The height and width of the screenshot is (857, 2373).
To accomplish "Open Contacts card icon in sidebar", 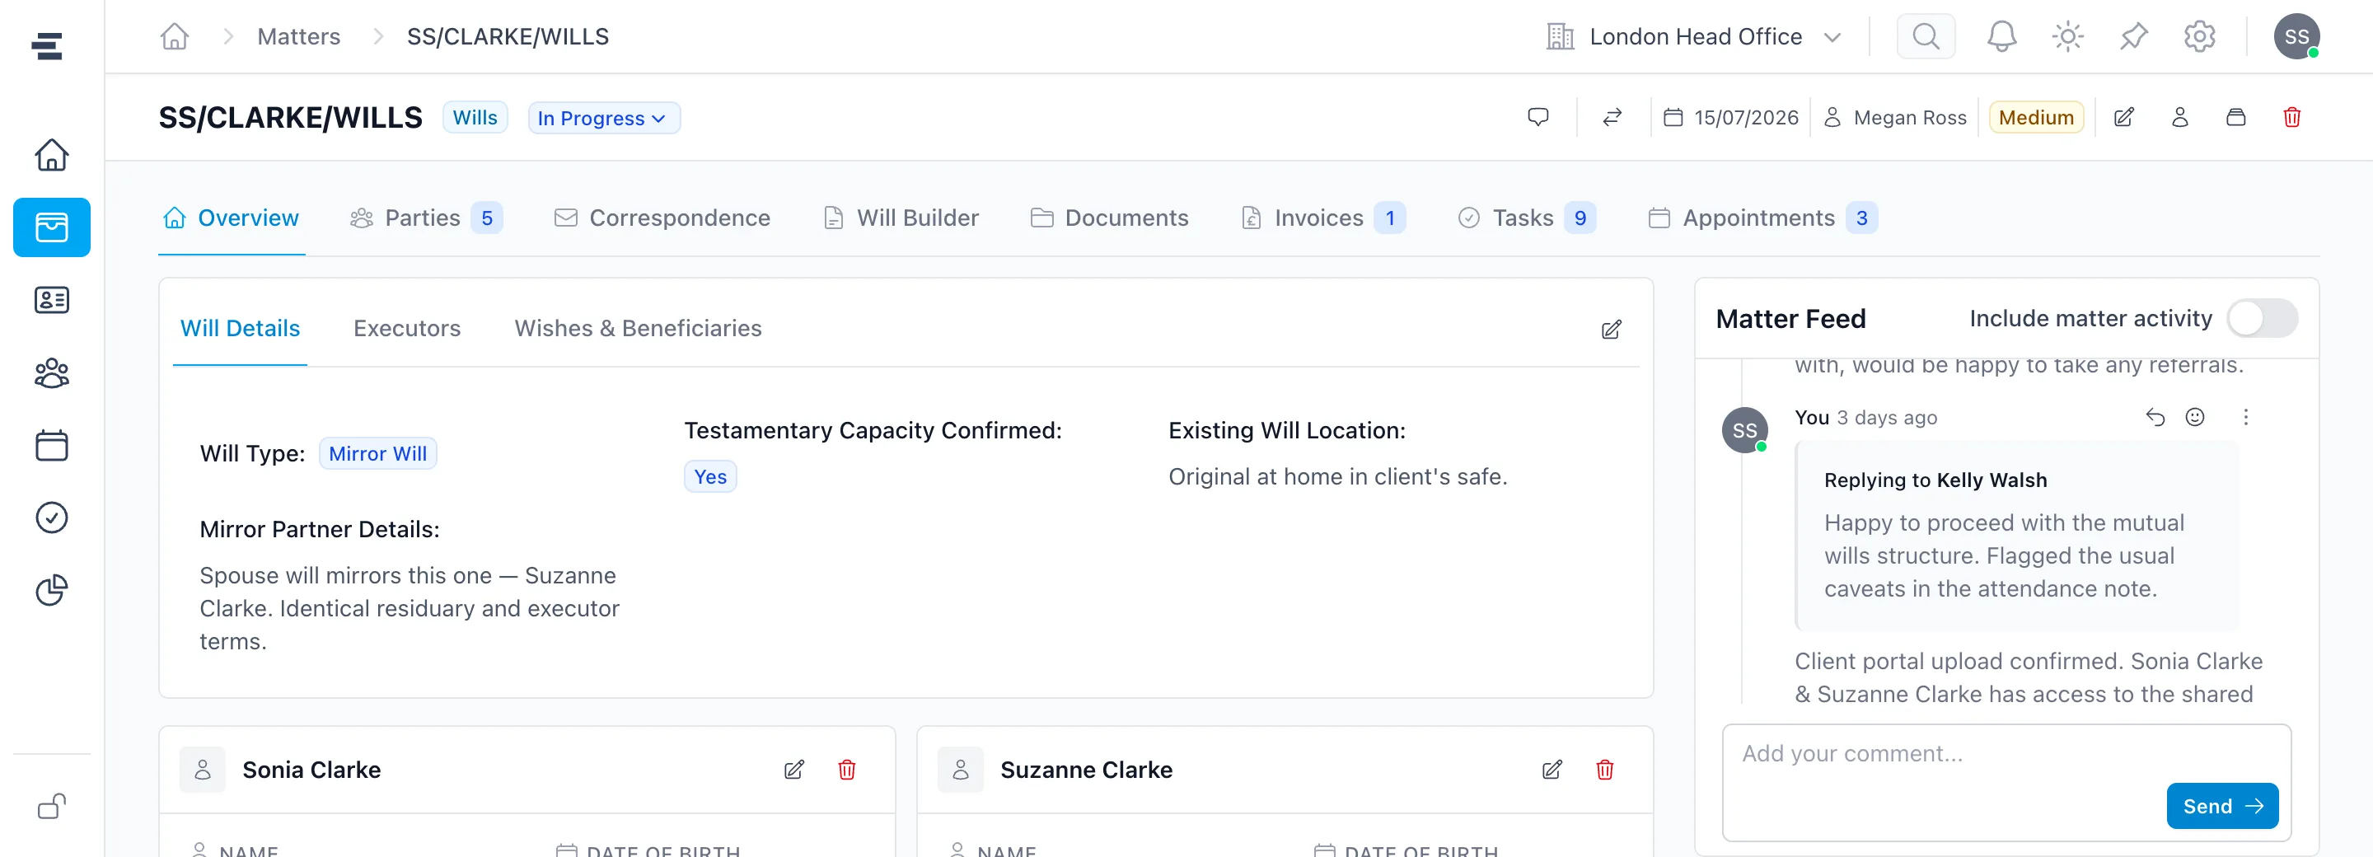I will (52, 299).
